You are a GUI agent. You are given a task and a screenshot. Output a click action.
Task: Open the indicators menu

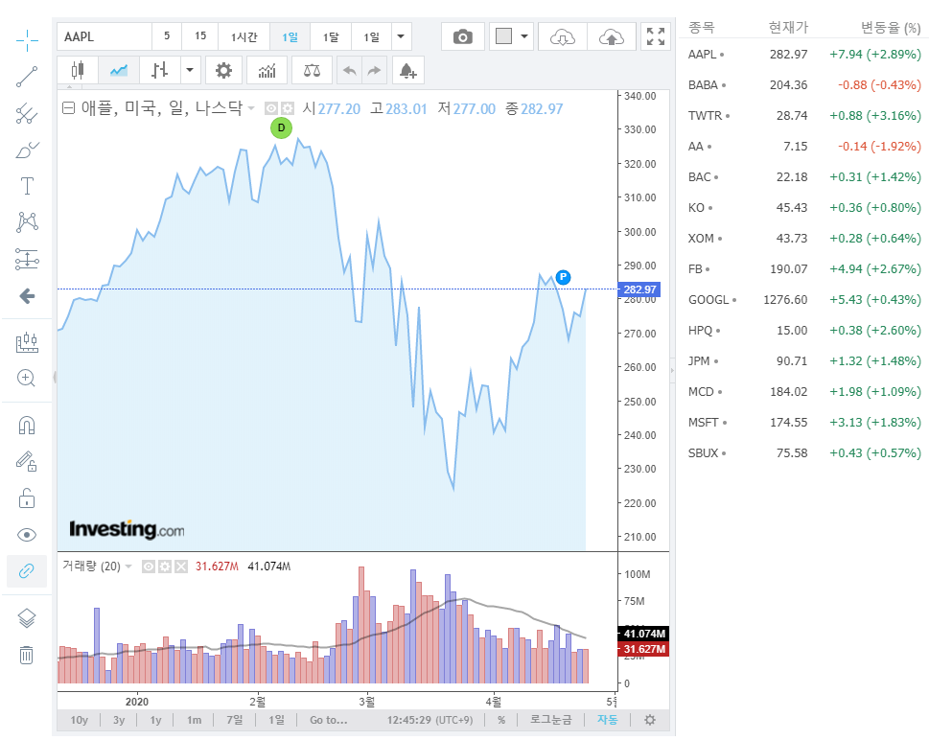click(x=267, y=70)
